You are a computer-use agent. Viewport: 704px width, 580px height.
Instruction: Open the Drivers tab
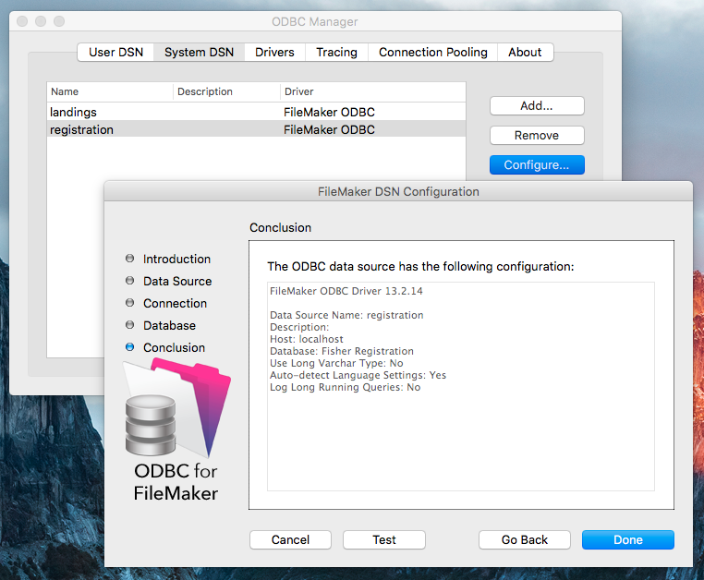tap(274, 52)
